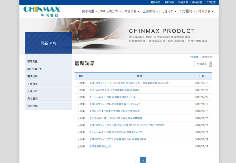Expand the 尺寸量測 navigation dropdown
The image size is (236, 163).
pos(187,11)
